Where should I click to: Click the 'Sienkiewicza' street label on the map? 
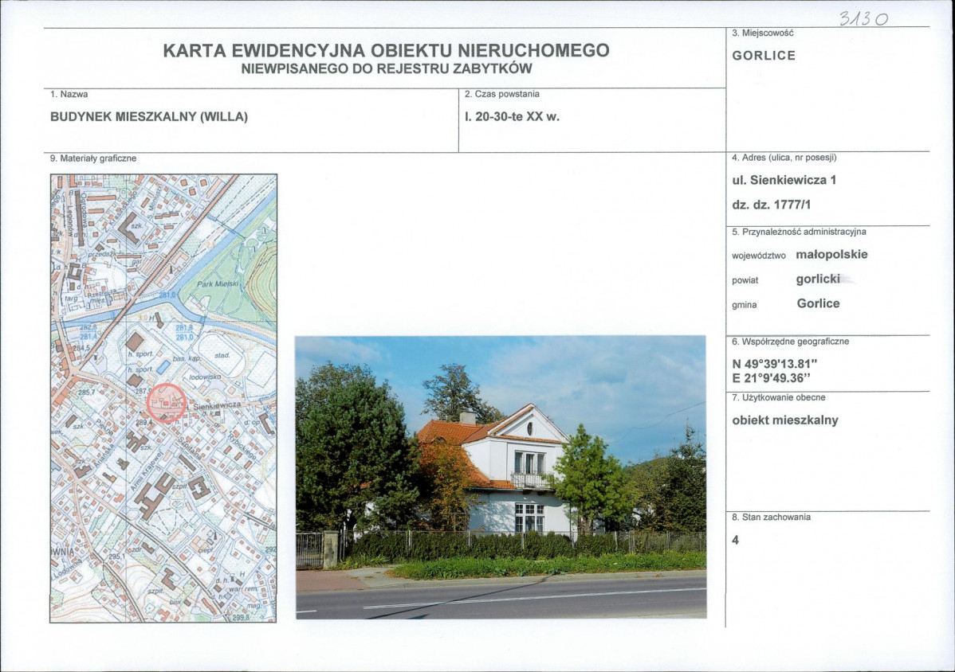(x=217, y=405)
